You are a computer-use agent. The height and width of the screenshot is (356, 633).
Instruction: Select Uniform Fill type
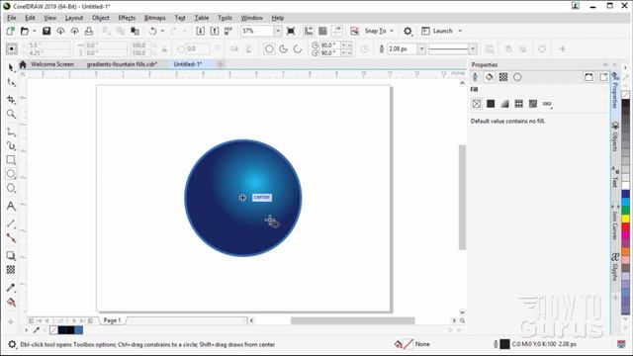point(491,104)
